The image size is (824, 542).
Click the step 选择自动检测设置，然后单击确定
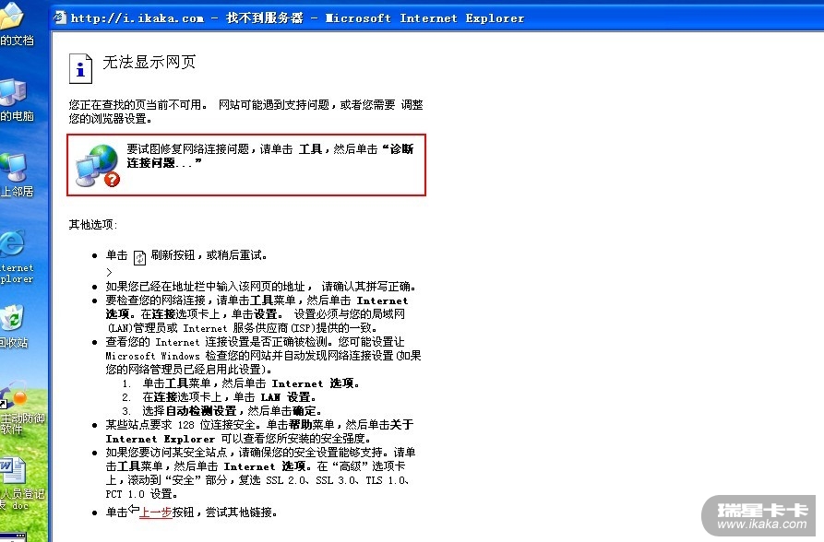click(x=232, y=411)
